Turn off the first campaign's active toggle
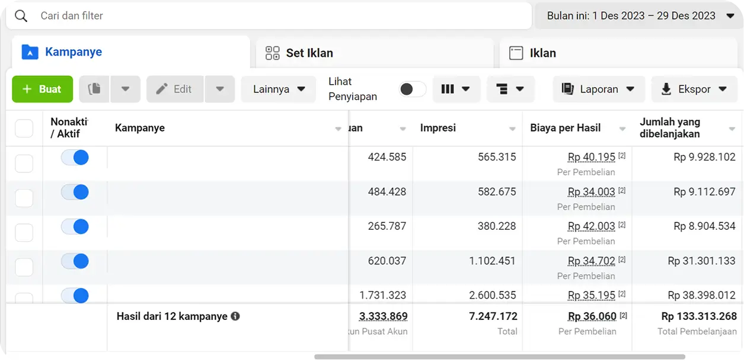Screen dimensions: 744x362 [75, 158]
